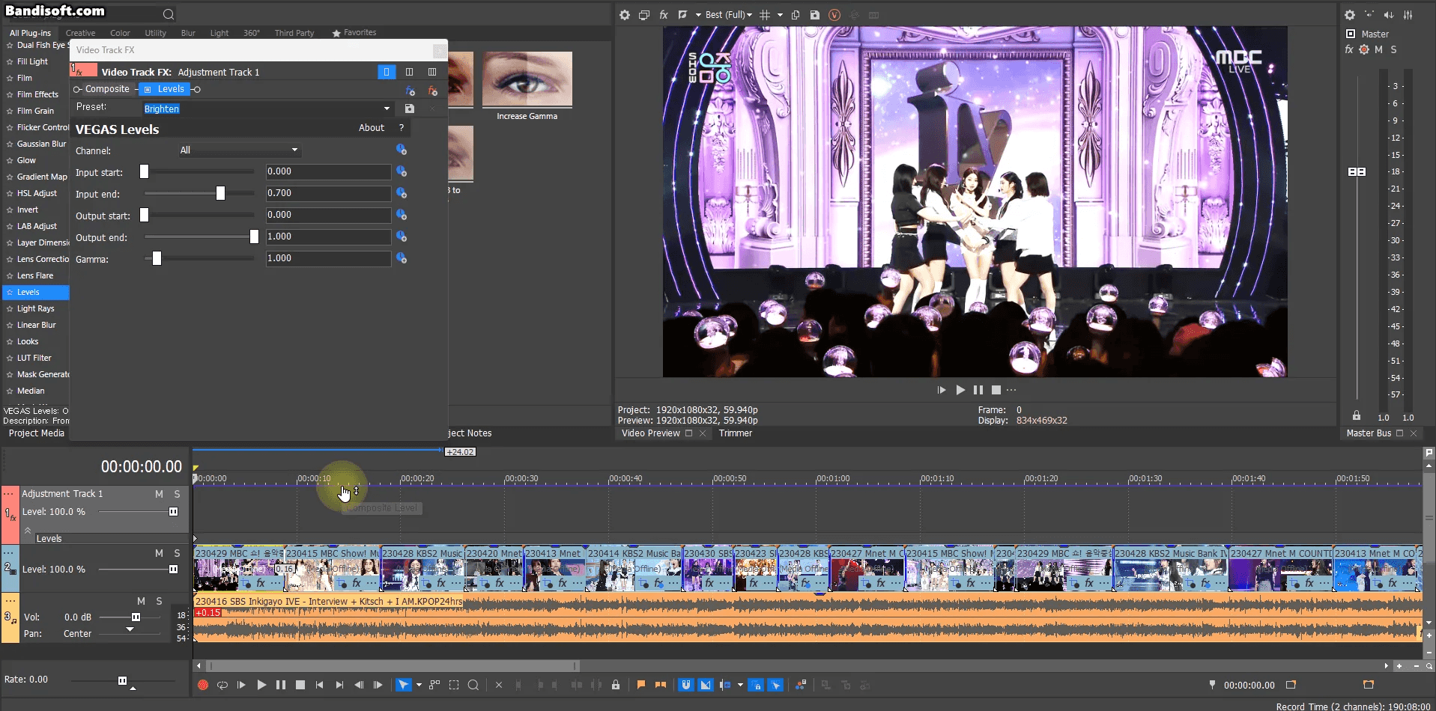This screenshot has width=1436, height=711.
Task: Go to end of project
Action: point(339,685)
